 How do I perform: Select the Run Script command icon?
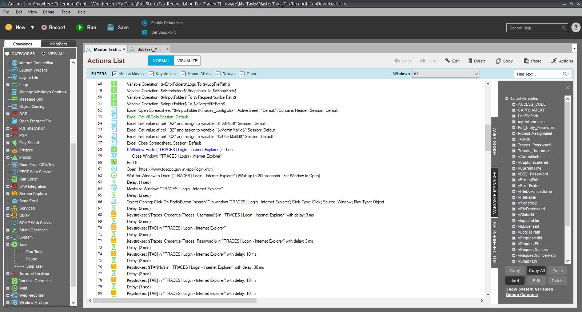(x=15, y=179)
